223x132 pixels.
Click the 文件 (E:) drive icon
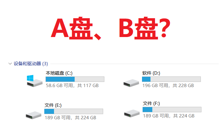coord(33,115)
